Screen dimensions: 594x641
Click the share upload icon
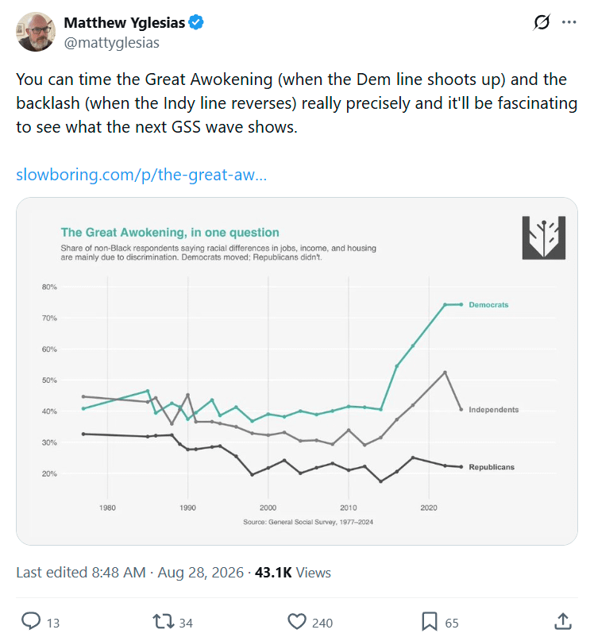(563, 621)
